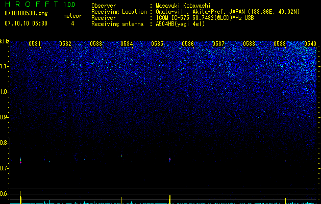Click the 0539 time marker
The width and height of the screenshot is (321, 204).
[280, 43]
